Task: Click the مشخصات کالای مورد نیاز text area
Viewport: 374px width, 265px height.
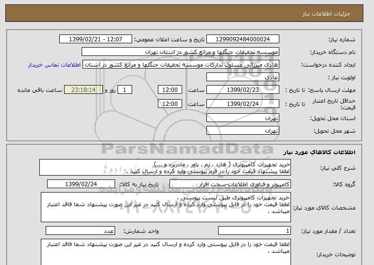Action: [166, 207]
